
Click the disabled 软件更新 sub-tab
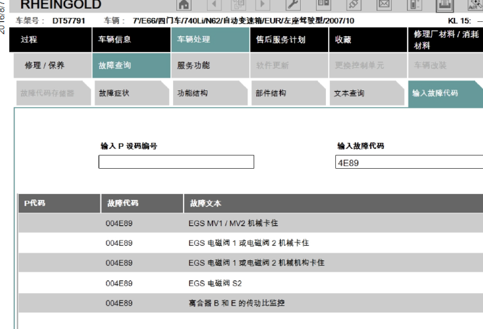tap(289, 65)
